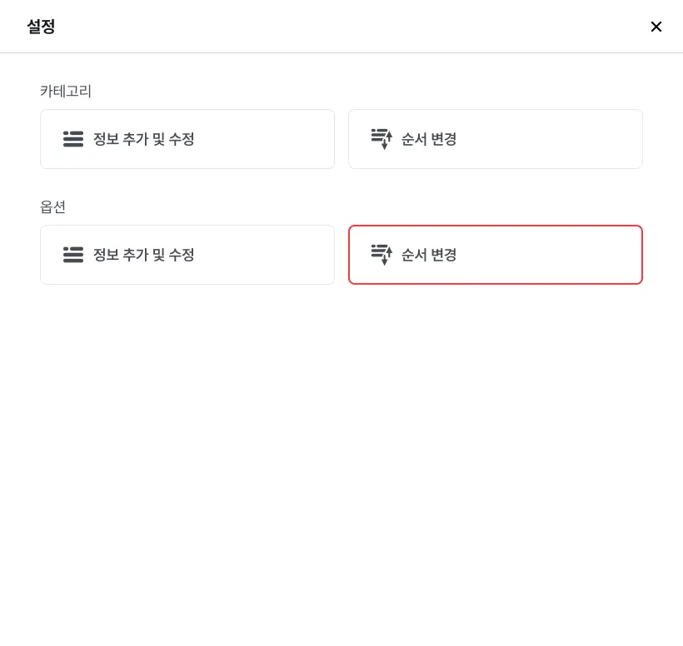Click the 정보 추가 및 수정 text in 카테고리
This screenshot has width=683, height=646.
(x=144, y=139)
